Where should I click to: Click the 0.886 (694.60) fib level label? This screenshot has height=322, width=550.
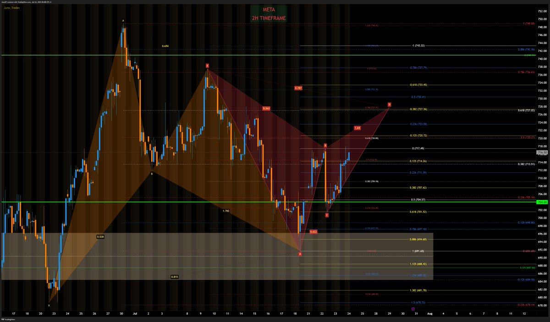point(419,239)
